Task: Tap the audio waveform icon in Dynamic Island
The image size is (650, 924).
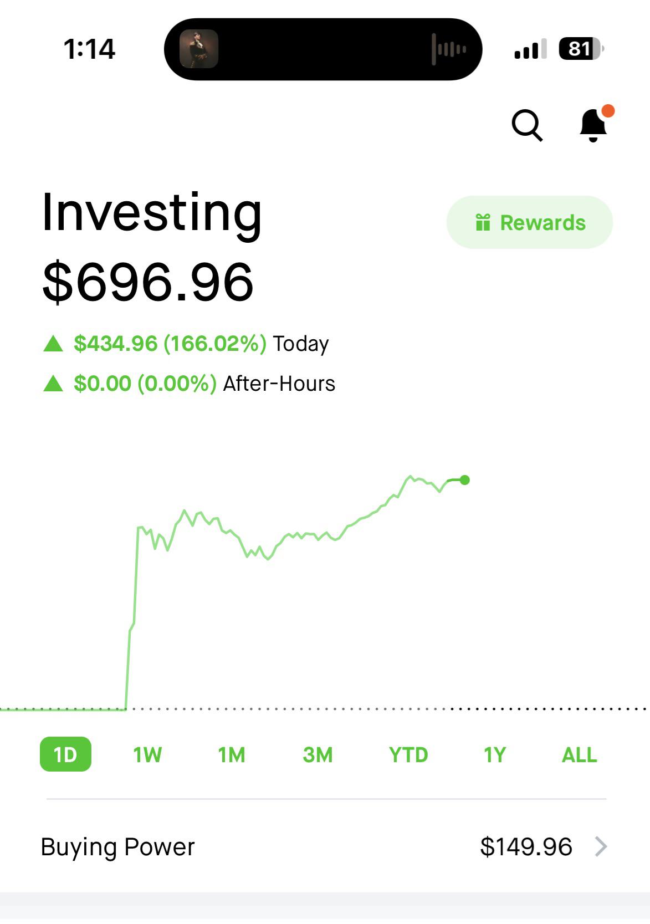Action: (x=449, y=49)
